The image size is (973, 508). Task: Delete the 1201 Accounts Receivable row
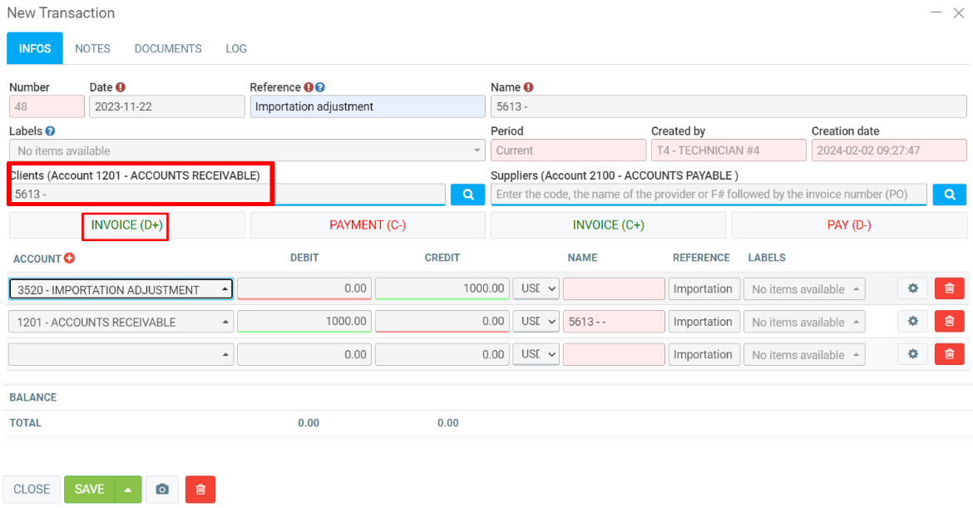949,321
